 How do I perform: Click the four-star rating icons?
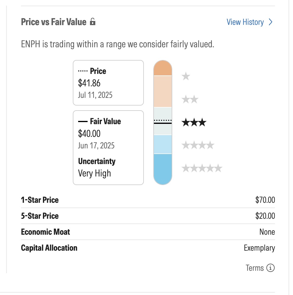(198, 145)
